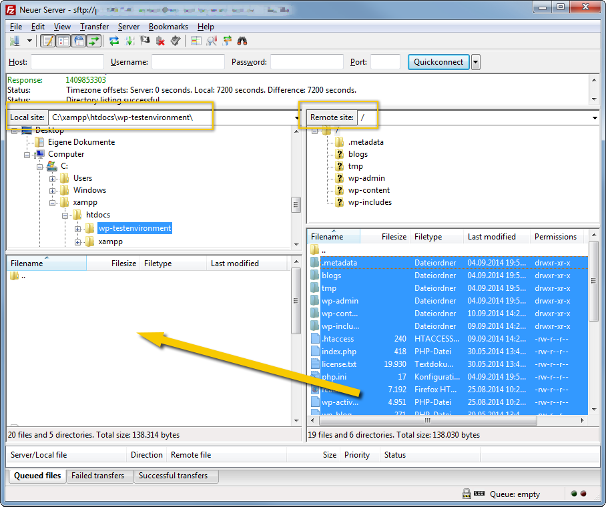
Task: Click the red activity LED indicator
Action: [583, 494]
